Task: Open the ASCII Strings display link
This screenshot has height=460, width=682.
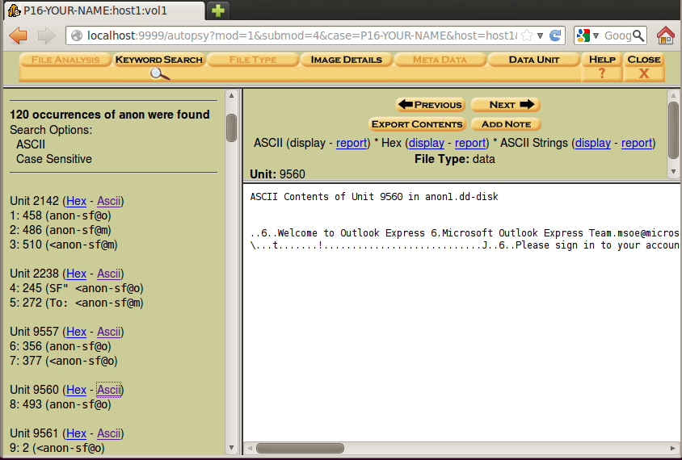Action: click(x=593, y=143)
